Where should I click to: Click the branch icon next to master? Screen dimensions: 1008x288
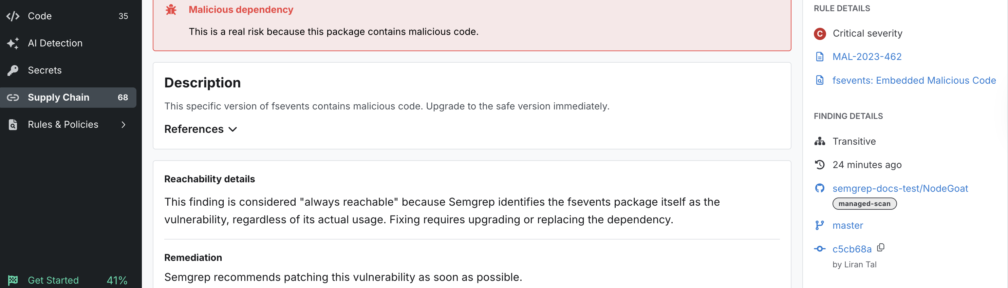(x=820, y=225)
